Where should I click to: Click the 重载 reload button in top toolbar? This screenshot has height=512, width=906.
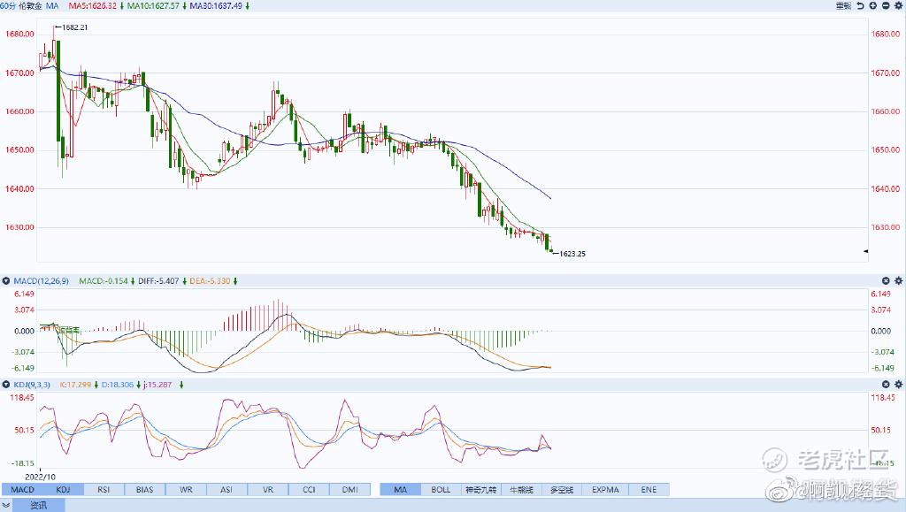843,6
